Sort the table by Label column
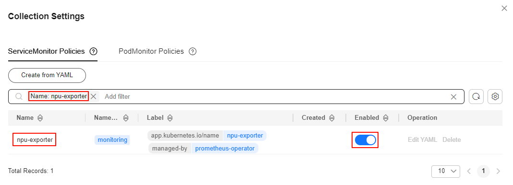Viewport: 513px width, 185px height. 170,118
